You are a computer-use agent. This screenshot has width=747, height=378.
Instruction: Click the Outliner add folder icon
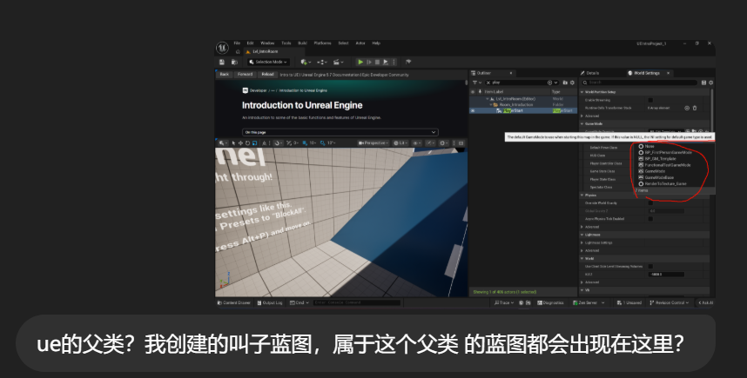tap(565, 83)
